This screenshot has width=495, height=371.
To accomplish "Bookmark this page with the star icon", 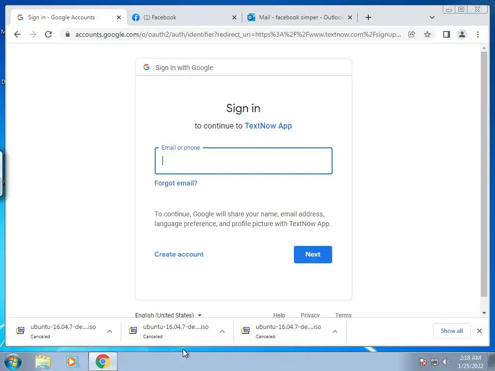I will click(427, 34).
